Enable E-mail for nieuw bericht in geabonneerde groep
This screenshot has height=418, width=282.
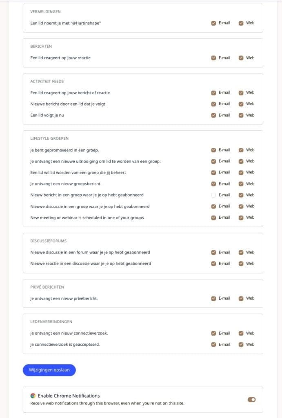213,195
